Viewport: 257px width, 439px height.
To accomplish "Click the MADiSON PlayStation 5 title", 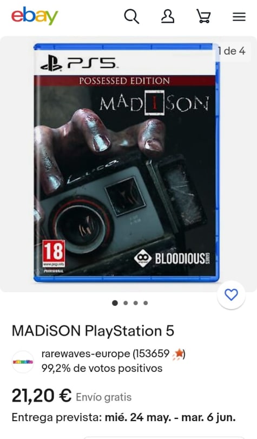I will pos(93,331).
